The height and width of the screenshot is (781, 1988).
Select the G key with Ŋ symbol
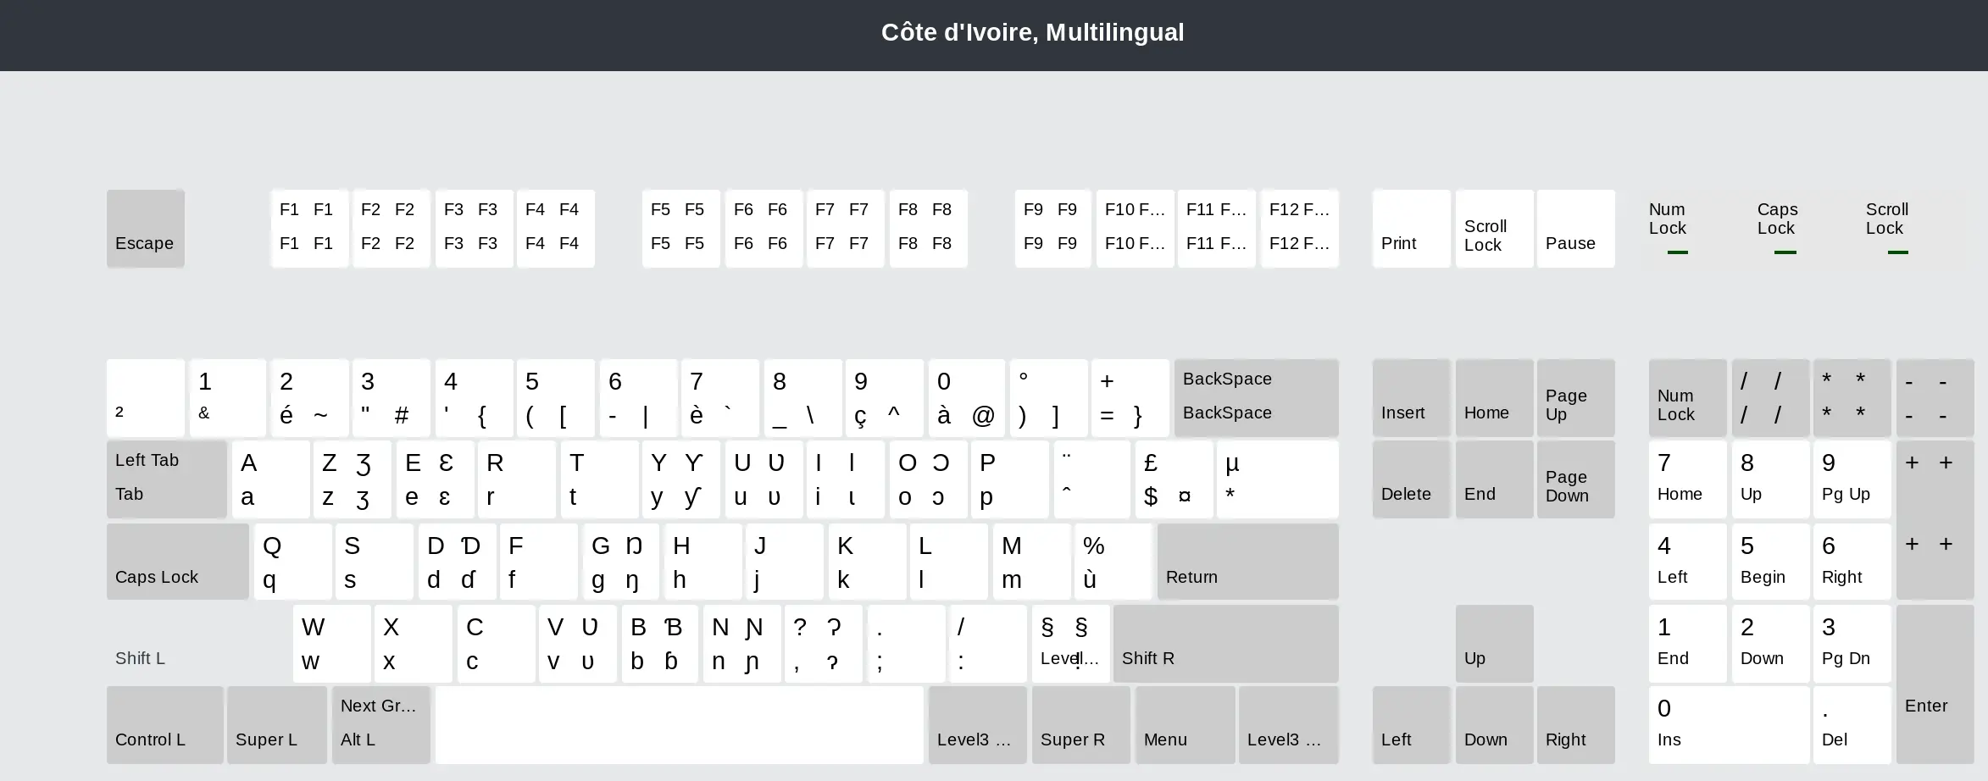click(622, 562)
